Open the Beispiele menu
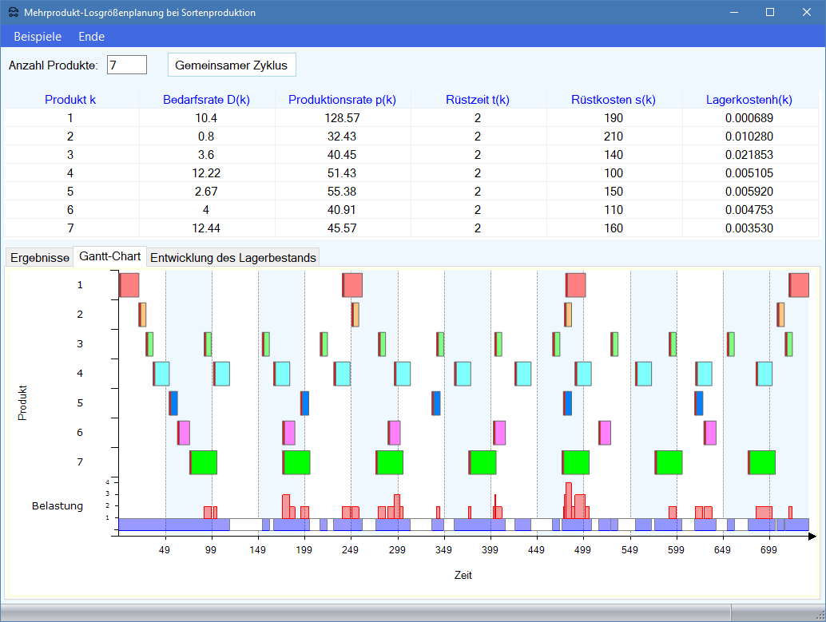Image resolution: width=826 pixels, height=622 pixels. [38, 37]
